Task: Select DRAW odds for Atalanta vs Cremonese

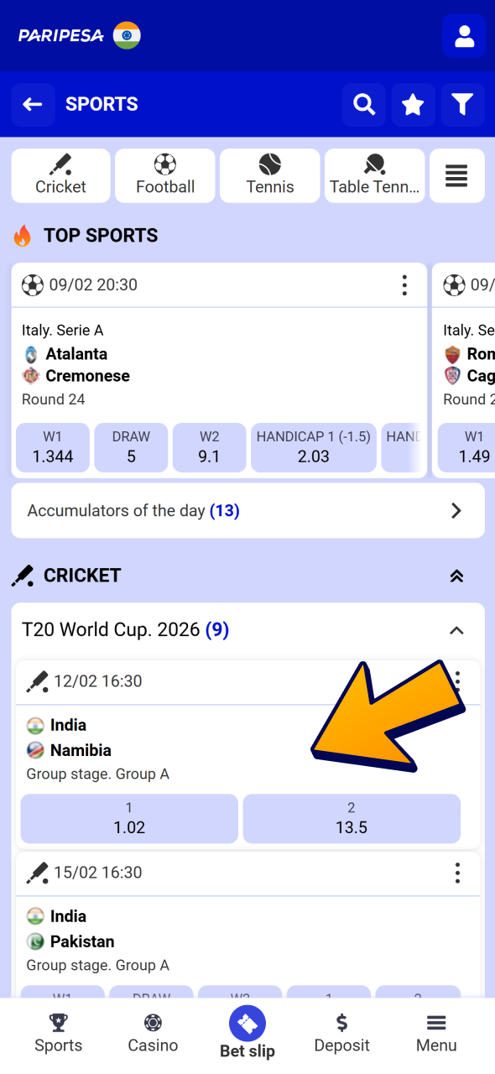Action: click(131, 447)
